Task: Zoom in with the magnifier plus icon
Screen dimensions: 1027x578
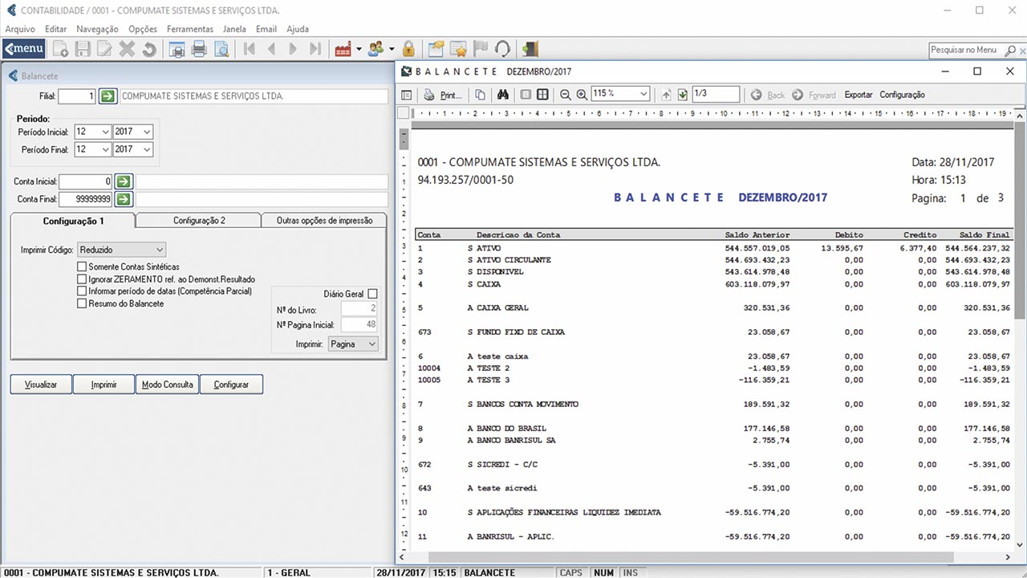Action: (582, 95)
